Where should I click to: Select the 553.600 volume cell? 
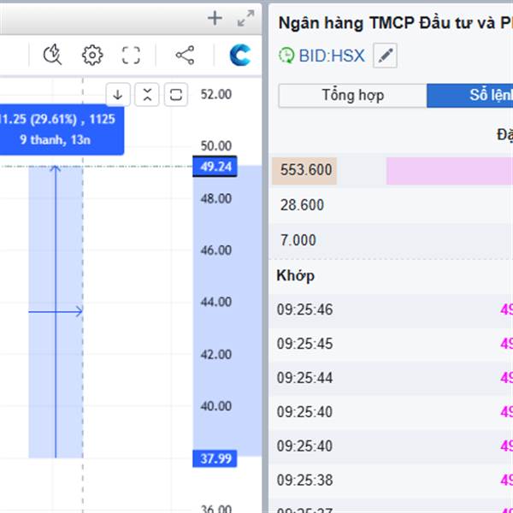click(304, 171)
